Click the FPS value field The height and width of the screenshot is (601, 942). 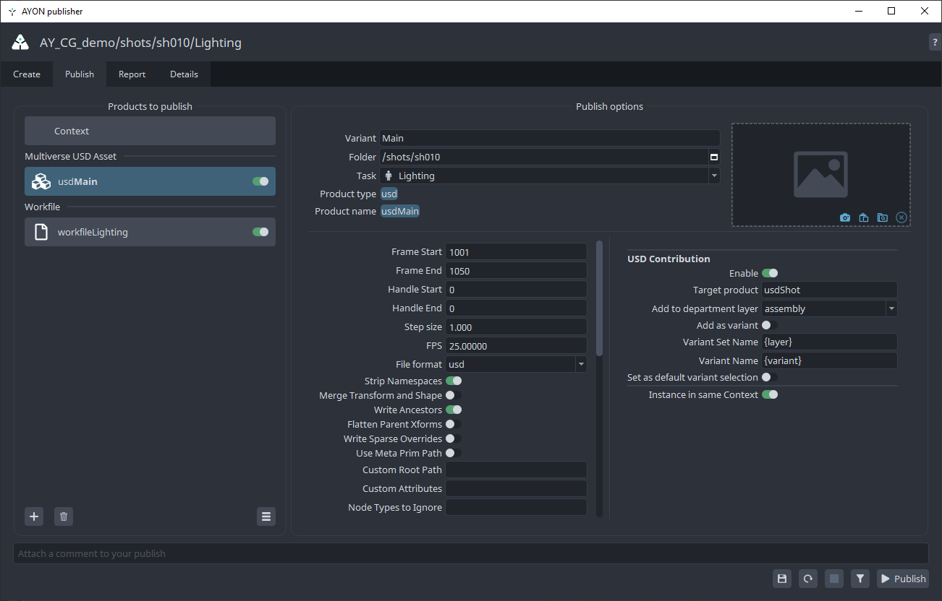[x=516, y=346]
